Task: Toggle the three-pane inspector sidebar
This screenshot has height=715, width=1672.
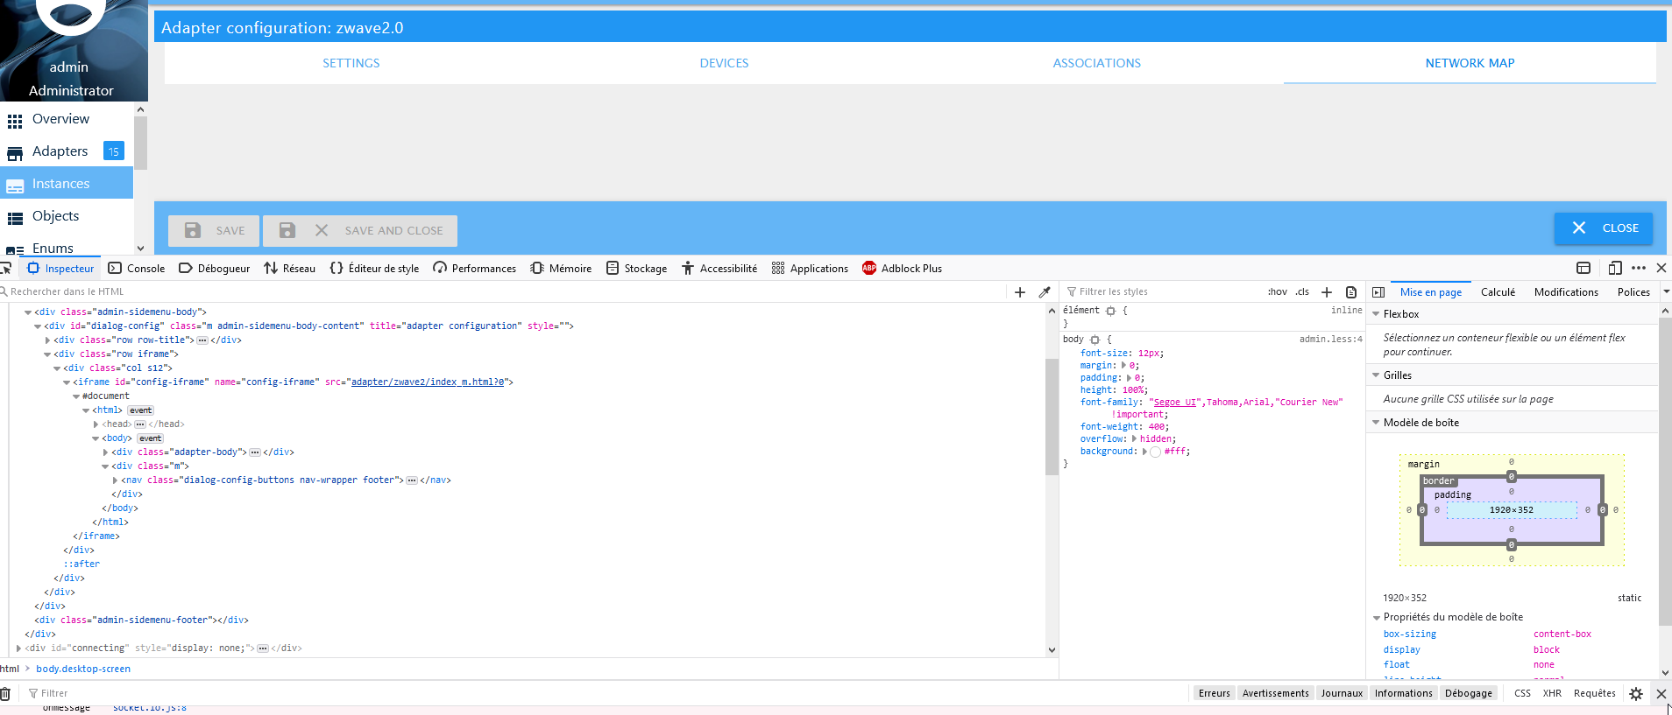Action: click(x=1378, y=292)
